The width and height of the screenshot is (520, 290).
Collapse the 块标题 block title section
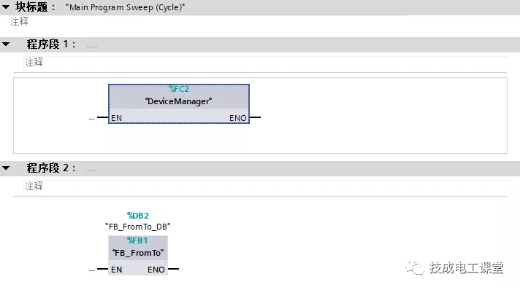6,7
